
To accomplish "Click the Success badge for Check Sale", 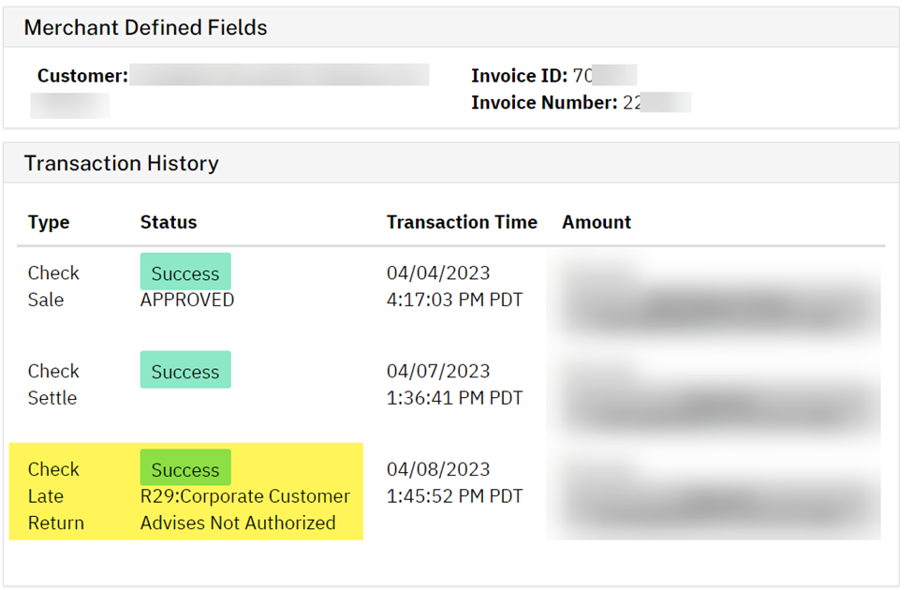I will pos(185,273).
